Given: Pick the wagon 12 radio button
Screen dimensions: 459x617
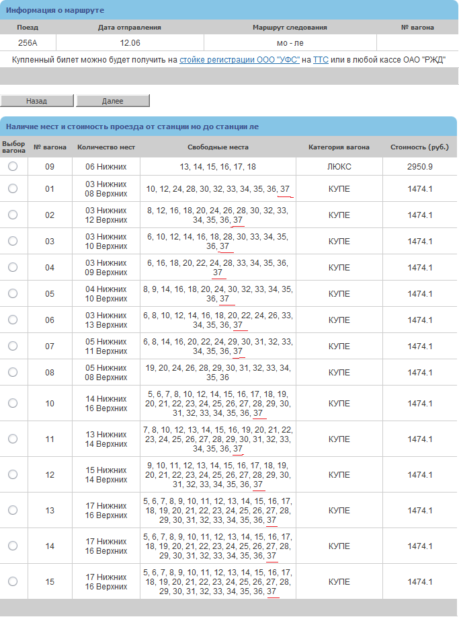Looking at the screenshot, I should point(13,474).
